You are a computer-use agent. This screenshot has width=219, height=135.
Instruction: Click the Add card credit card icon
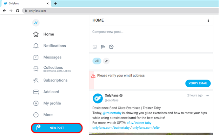coord(36,92)
